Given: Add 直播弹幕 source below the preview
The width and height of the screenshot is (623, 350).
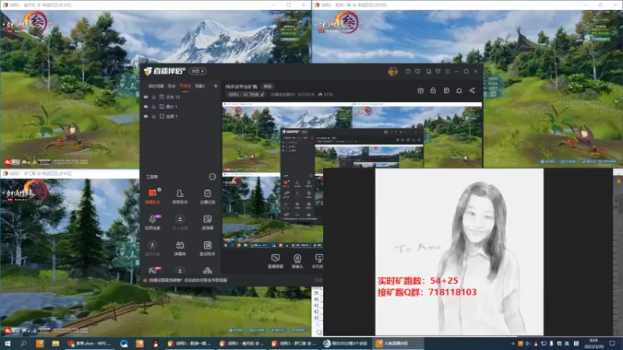Looking at the screenshot, I should 275,261.
